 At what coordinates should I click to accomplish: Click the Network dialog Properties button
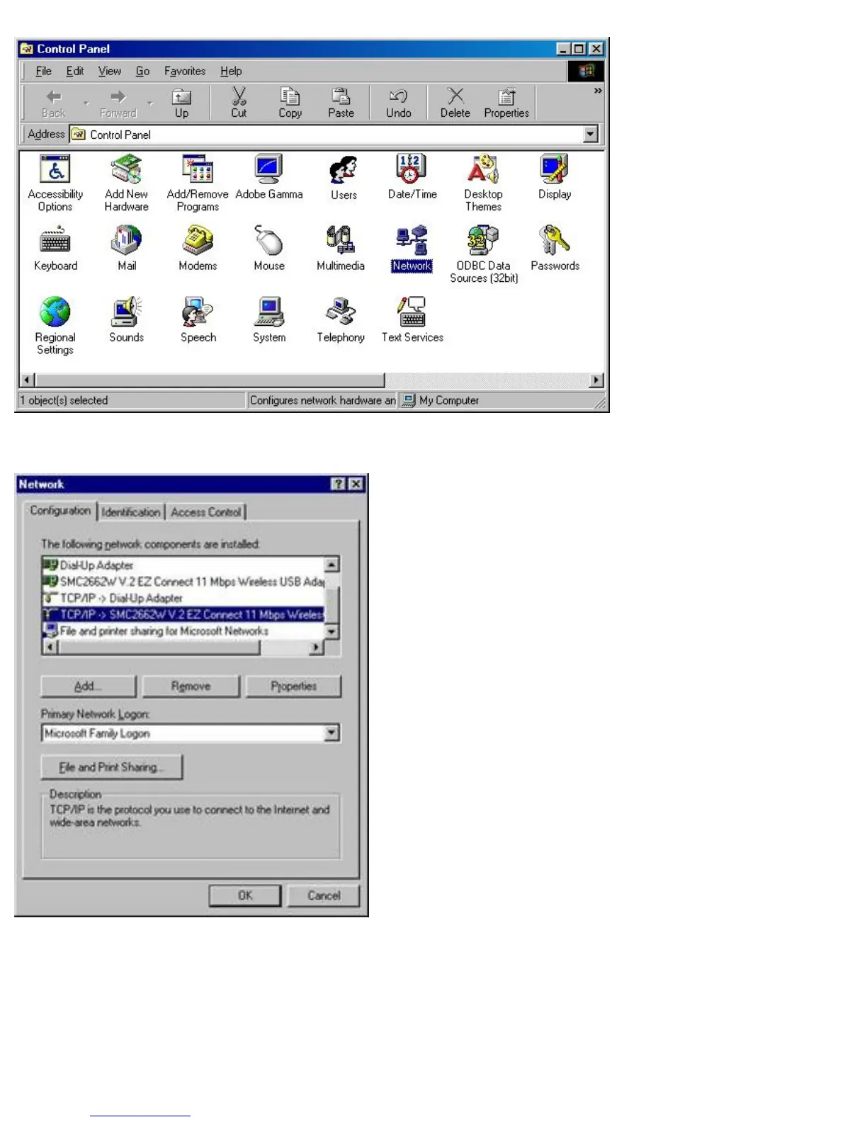tap(293, 686)
